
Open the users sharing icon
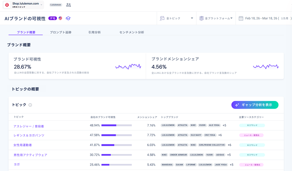(69, 5)
